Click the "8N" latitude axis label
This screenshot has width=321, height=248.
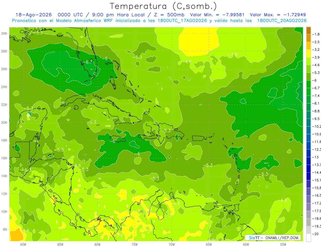pos(5,229)
